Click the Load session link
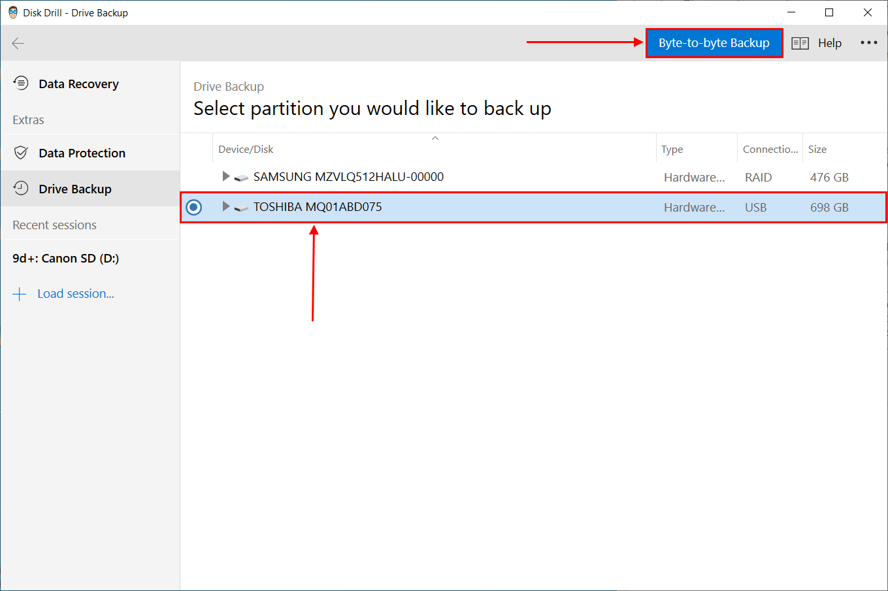This screenshot has height=591, width=888. coord(76,294)
